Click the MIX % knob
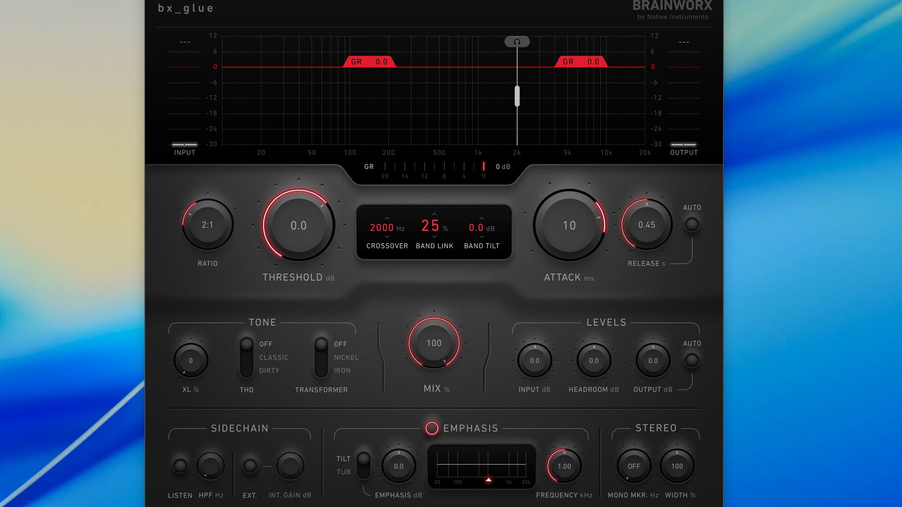 coord(434,343)
